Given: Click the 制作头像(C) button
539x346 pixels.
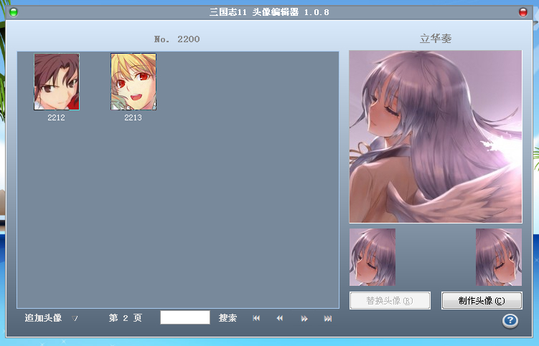Looking at the screenshot, I should coord(482,301).
